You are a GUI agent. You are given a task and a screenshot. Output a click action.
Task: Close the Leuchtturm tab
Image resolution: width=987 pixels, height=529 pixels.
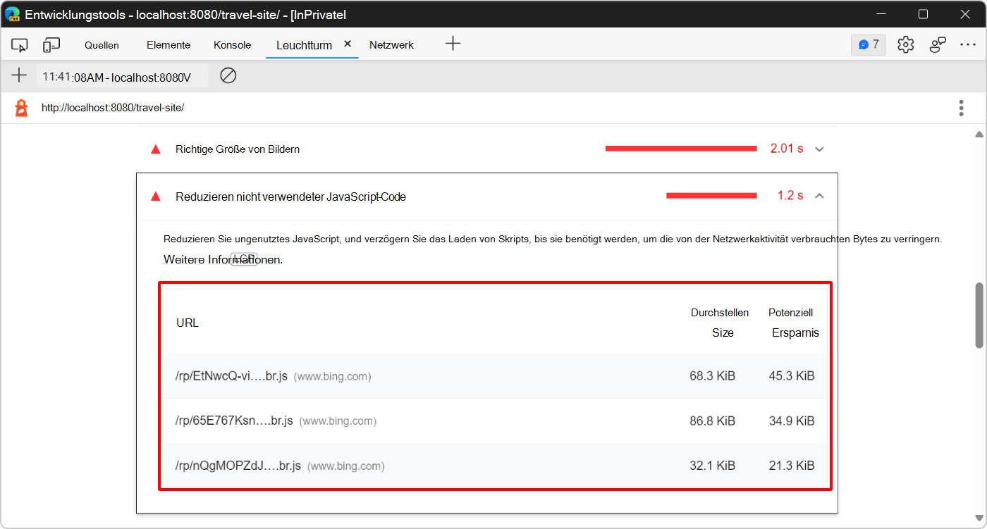347,44
